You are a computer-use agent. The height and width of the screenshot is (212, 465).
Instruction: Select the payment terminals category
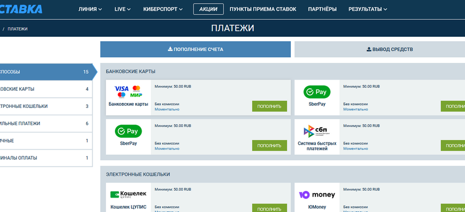click(x=46, y=158)
